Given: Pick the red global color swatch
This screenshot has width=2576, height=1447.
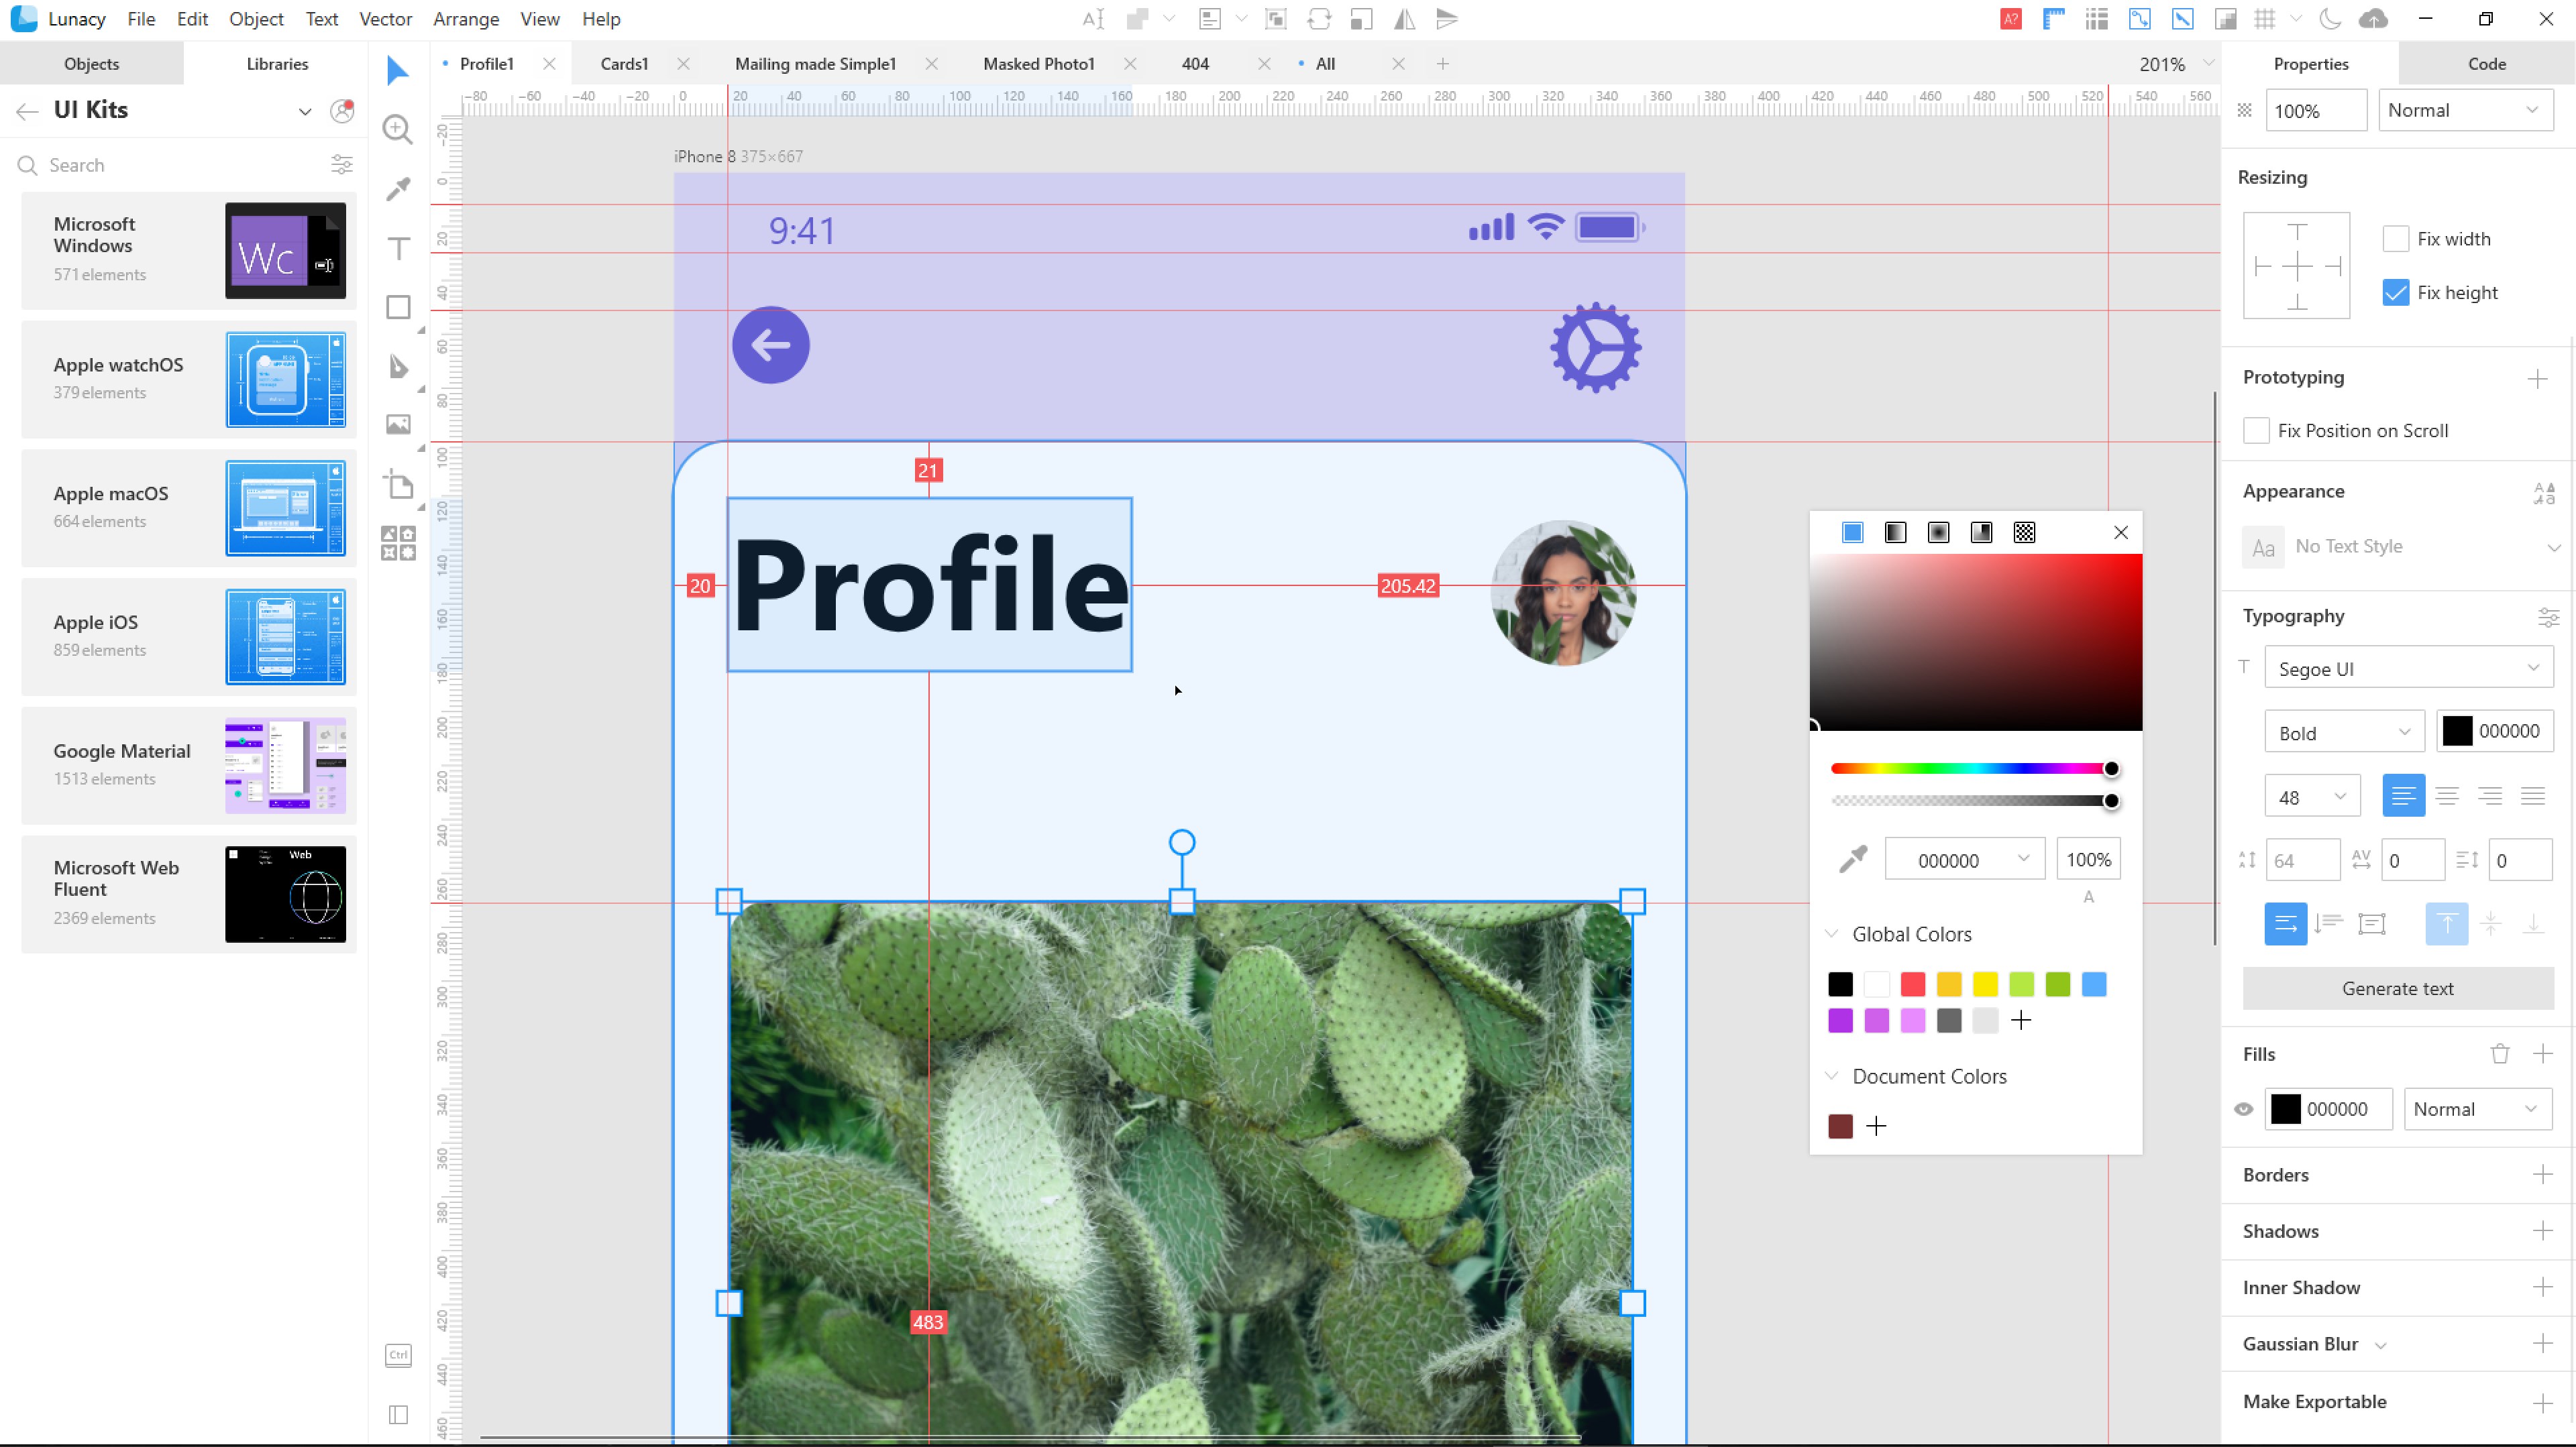Looking at the screenshot, I should [1912, 984].
